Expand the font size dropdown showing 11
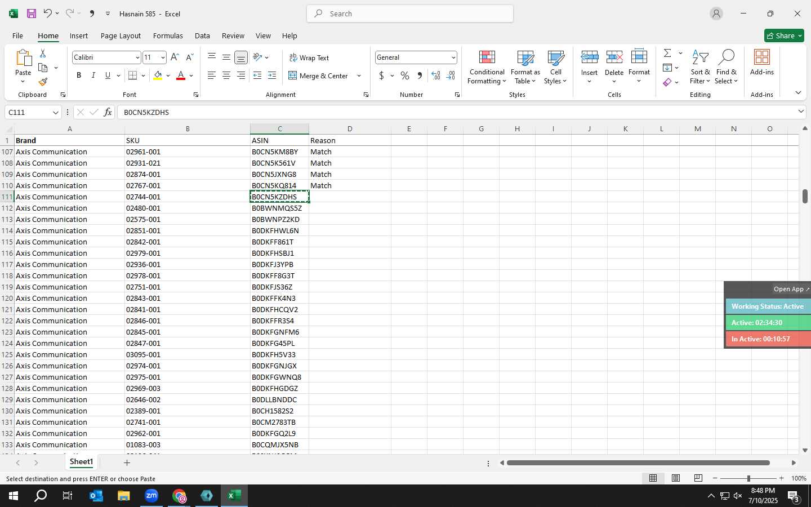 pyautogui.click(x=163, y=57)
